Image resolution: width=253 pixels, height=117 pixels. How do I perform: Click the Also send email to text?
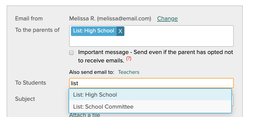point(92,72)
